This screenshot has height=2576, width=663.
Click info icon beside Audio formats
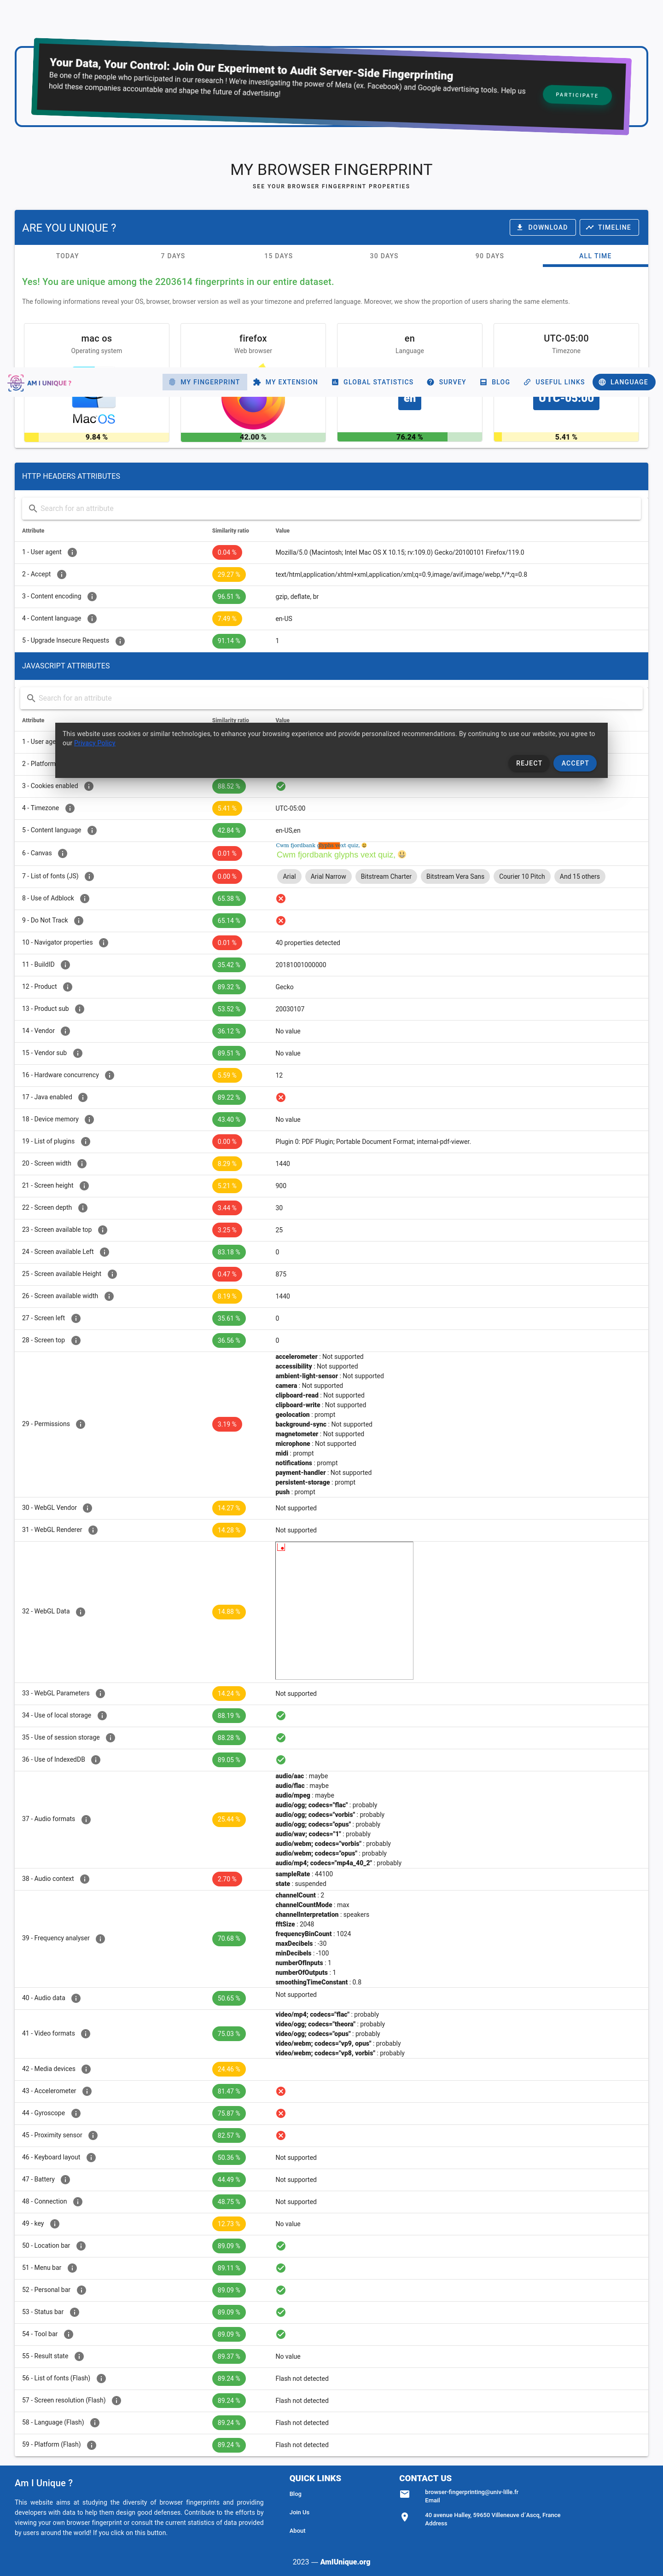pos(86,1819)
